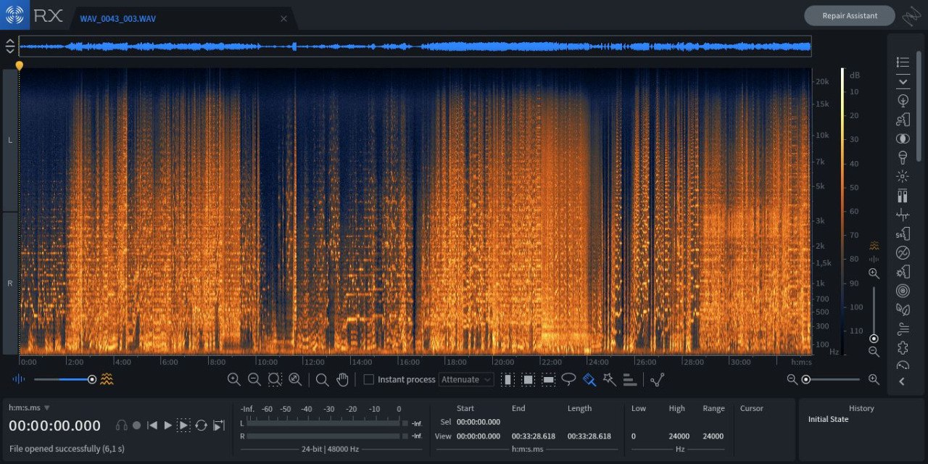Activate the Grab and Drag hand tool
This screenshot has width=928, height=464.
coord(342,379)
